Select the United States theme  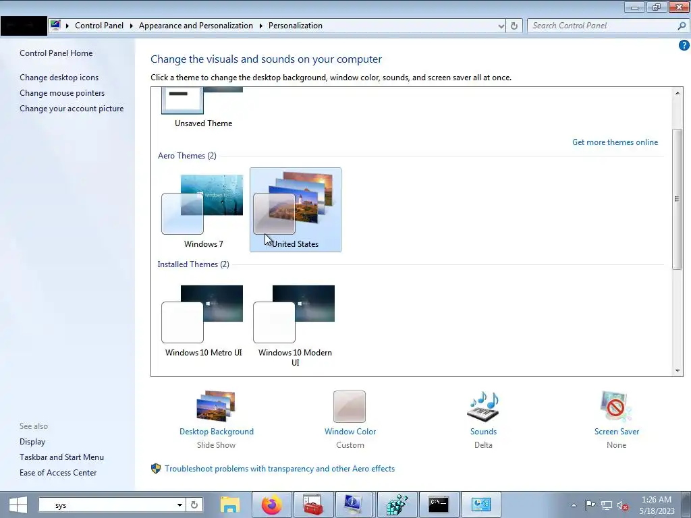pyautogui.click(x=296, y=210)
